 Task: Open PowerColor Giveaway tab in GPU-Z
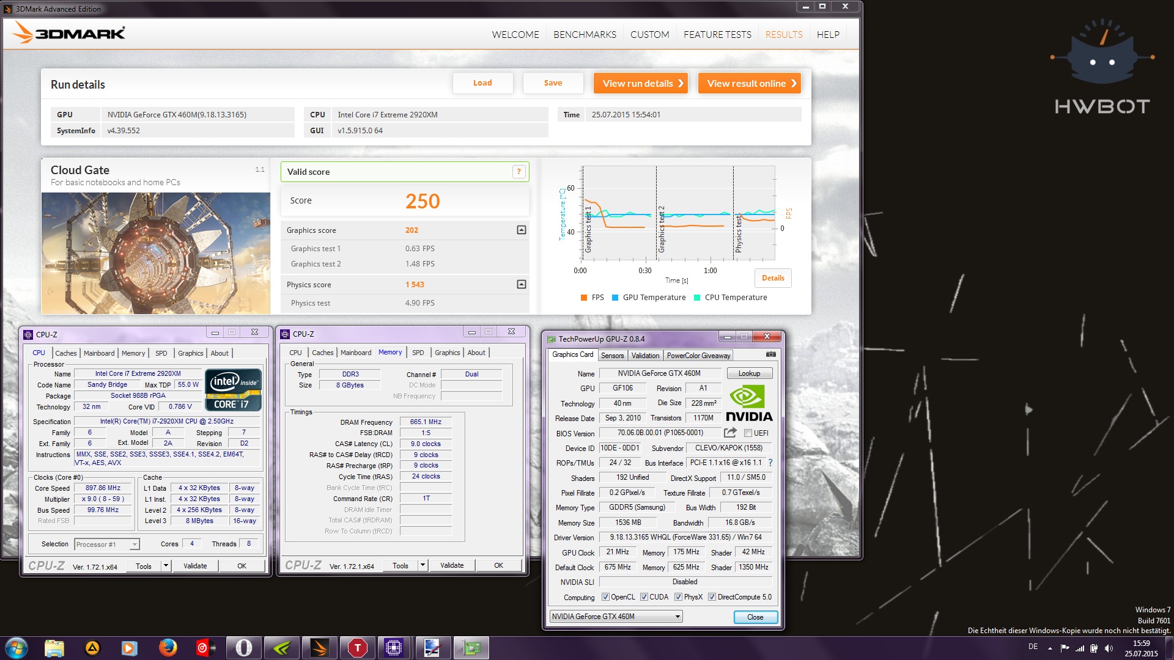(x=698, y=356)
